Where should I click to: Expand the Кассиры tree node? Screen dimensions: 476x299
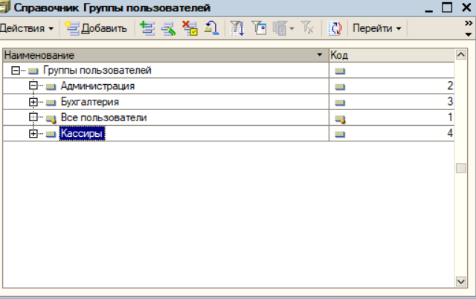33,134
